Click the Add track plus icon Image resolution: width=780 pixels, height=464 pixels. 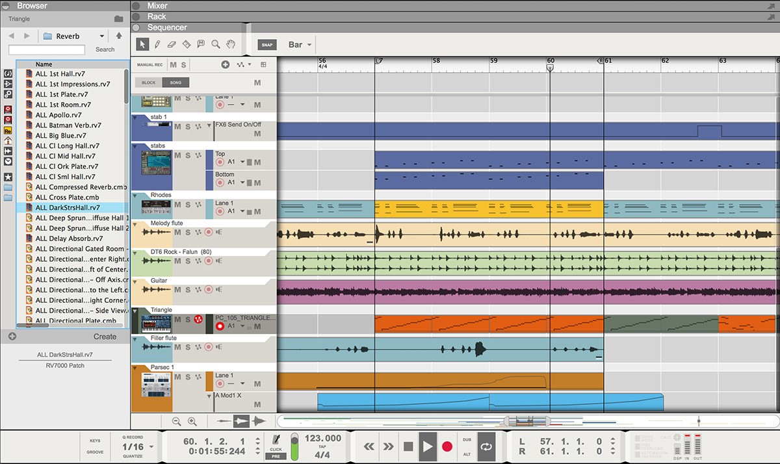(x=226, y=64)
